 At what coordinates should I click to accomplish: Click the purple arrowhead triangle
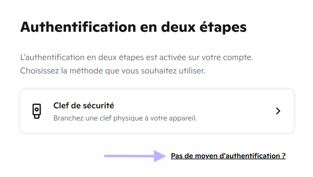click(160, 156)
